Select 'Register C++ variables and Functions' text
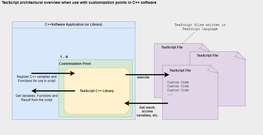This screenshot has width=263, height=135. [37, 79]
